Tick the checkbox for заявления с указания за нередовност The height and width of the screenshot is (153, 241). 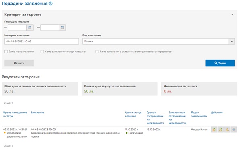[x=97, y=52]
